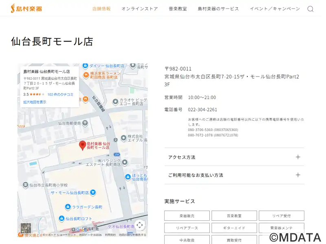Viewport: 326px width, 244px height.
Task: Go to 音楽教室 in the navigation
Action: click(178, 9)
